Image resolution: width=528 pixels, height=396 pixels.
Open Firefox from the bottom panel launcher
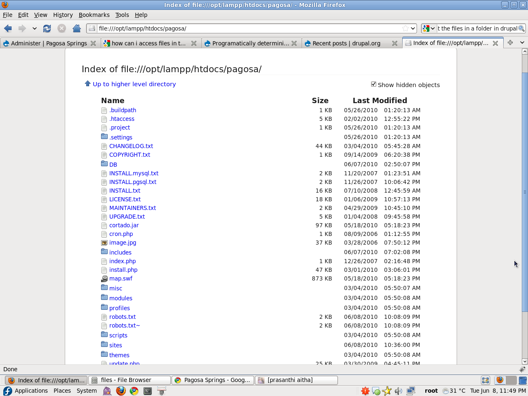point(121,391)
